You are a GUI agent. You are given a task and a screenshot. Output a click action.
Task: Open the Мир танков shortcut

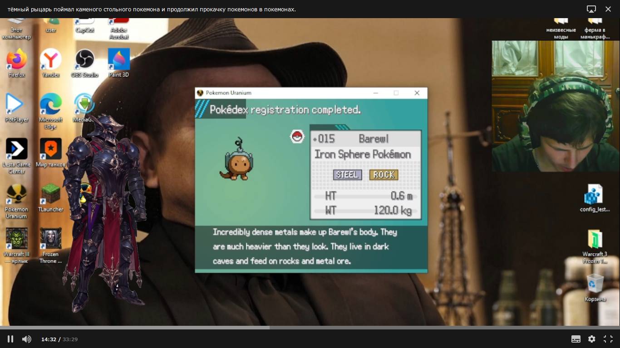[x=51, y=153]
